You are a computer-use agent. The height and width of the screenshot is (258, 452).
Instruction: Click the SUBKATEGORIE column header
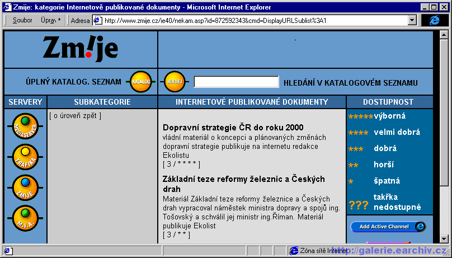click(x=102, y=102)
